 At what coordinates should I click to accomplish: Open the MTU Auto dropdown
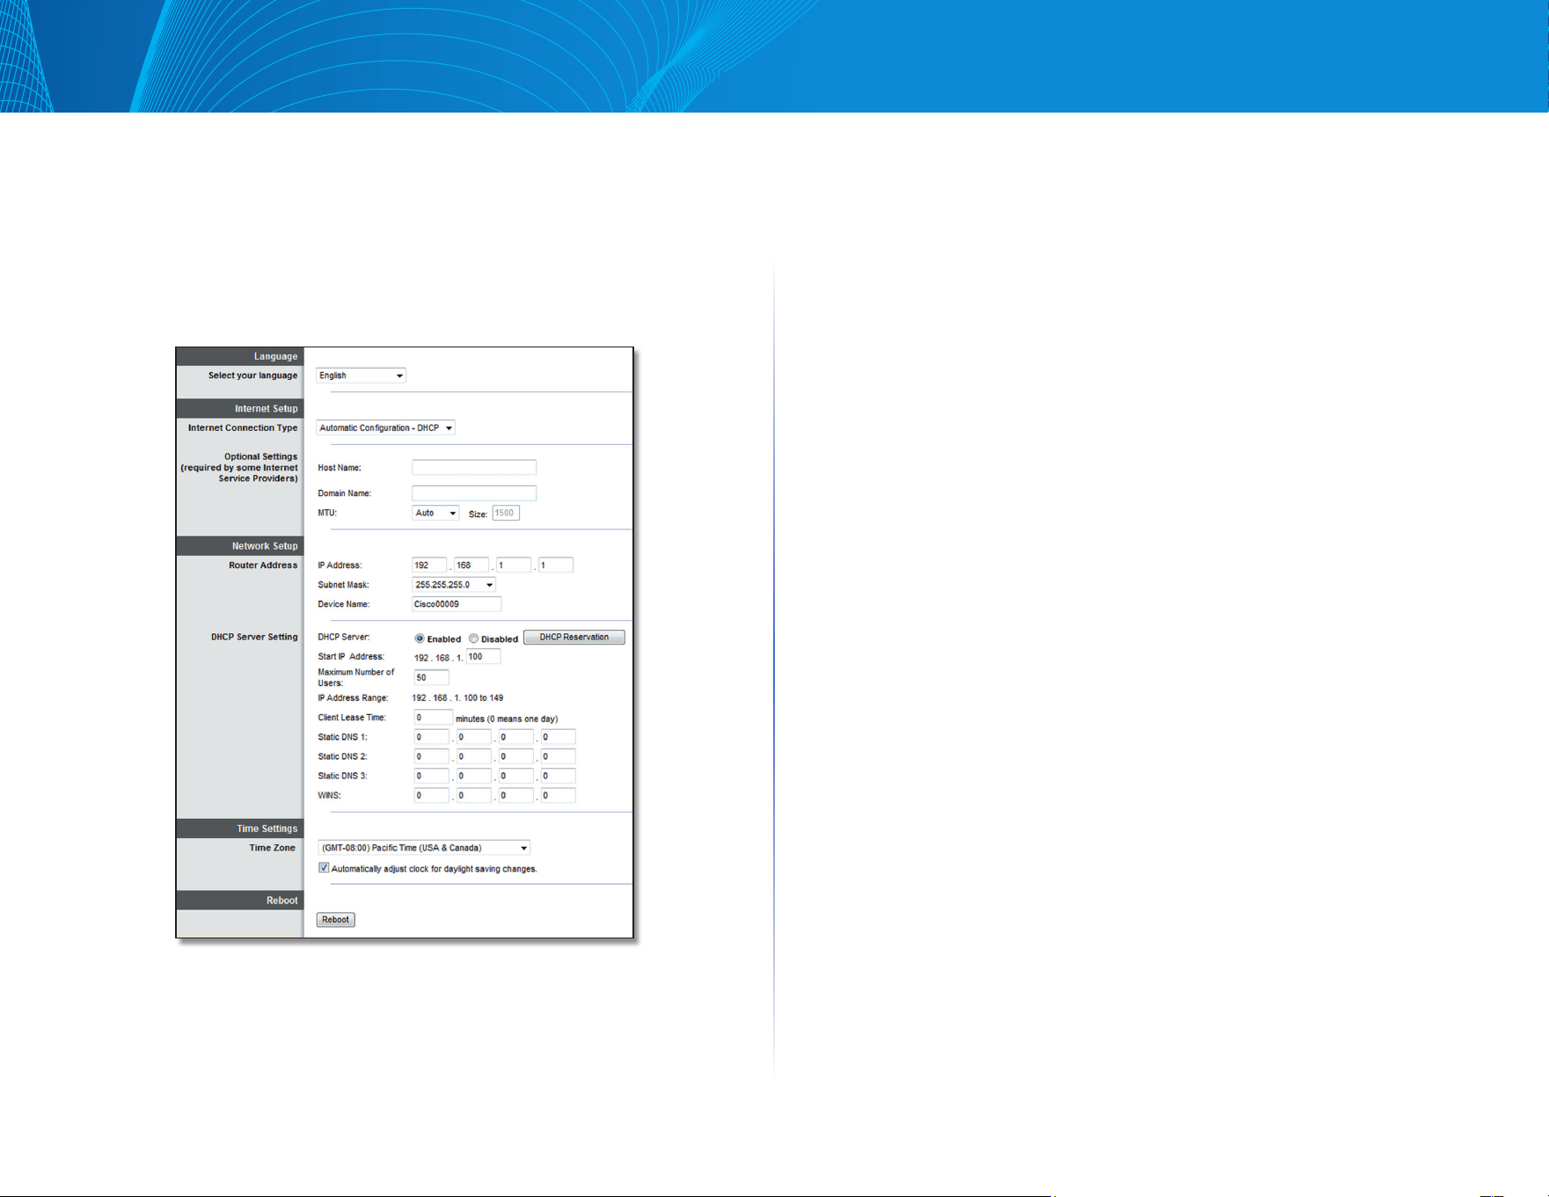coord(435,513)
